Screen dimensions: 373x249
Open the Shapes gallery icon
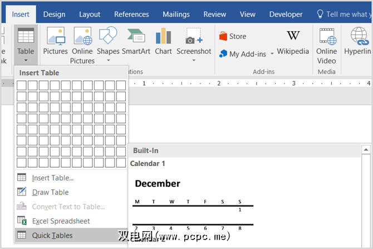click(x=108, y=35)
